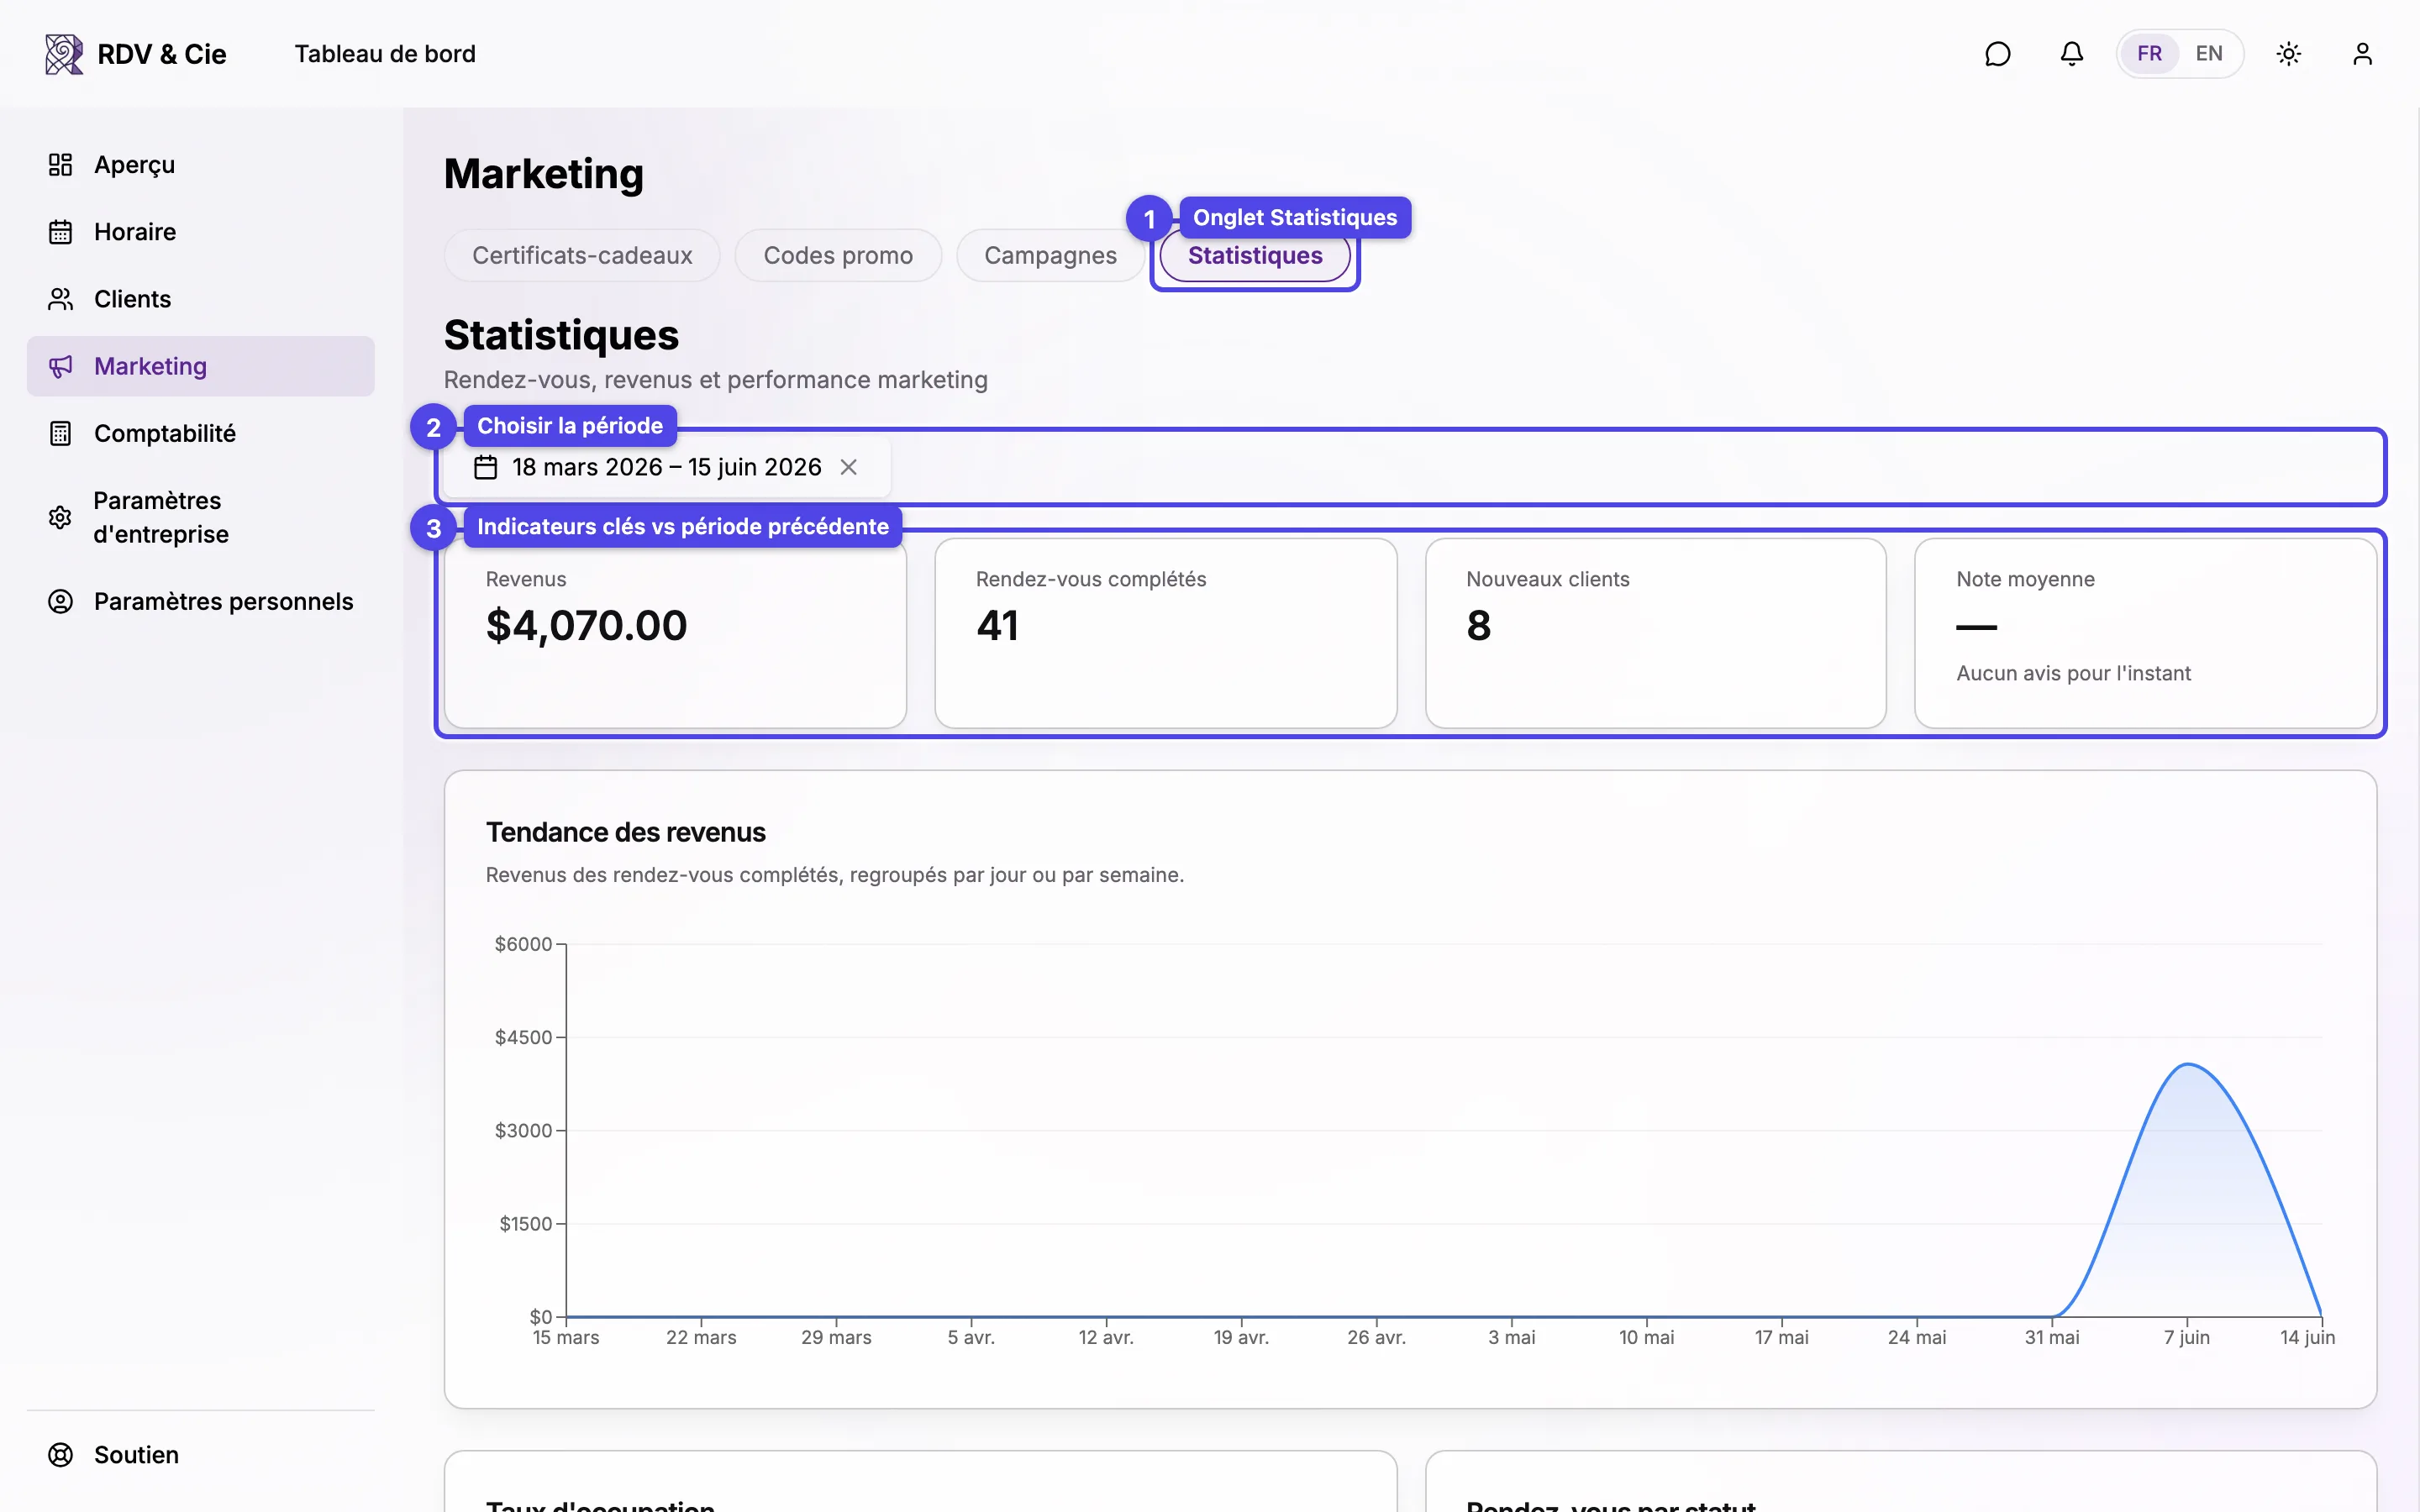Click the 26 avr. axis label
Image resolution: width=2420 pixels, height=1512 pixels.
tap(1376, 1337)
